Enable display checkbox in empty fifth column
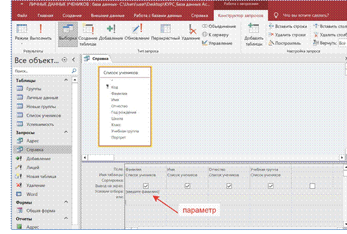The width and height of the screenshot is (347, 234). click(312, 186)
